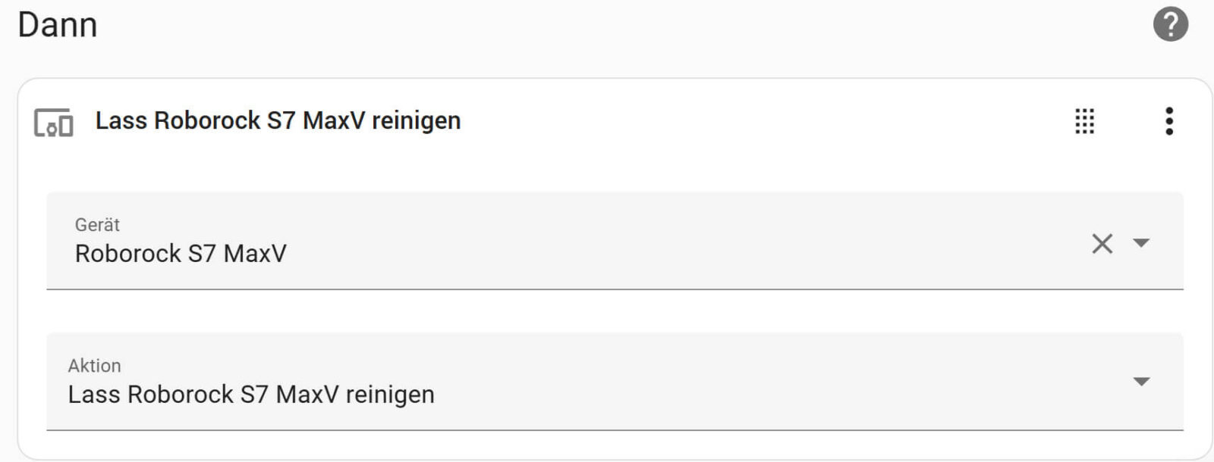Clear the selected Roborock S7 MaxV device
The width and height of the screenshot is (1214, 462).
[x=1102, y=243]
